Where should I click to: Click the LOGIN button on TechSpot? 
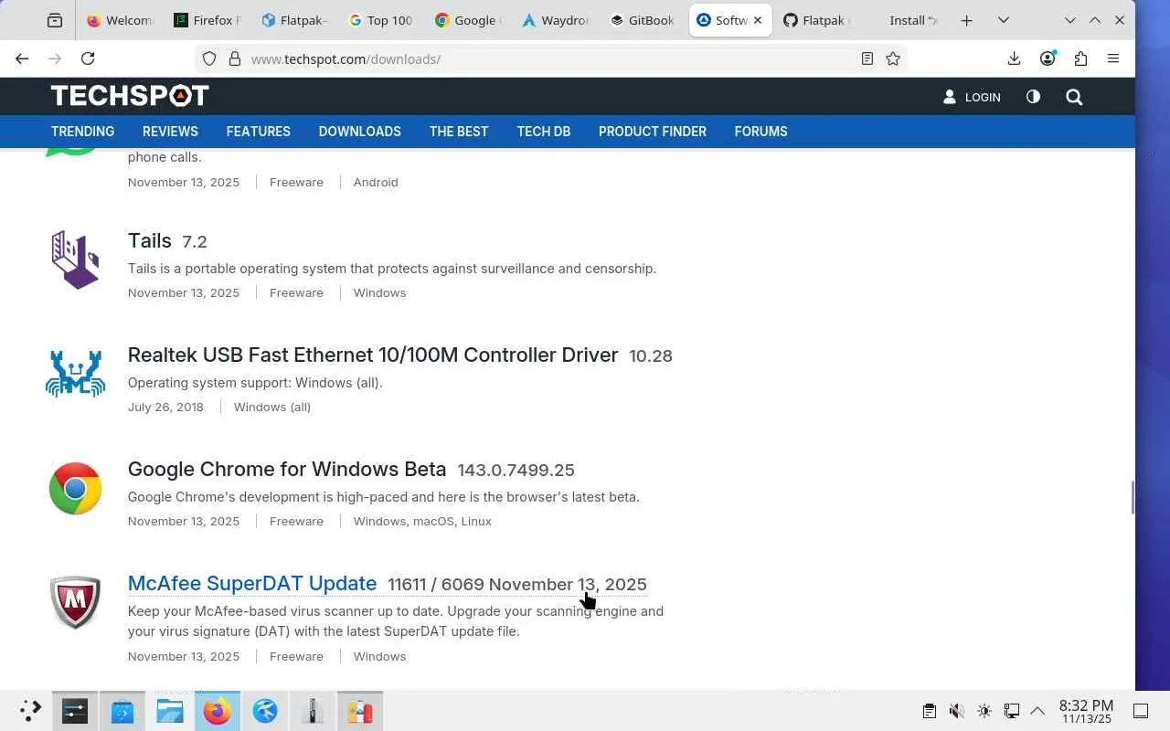coord(972,97)
